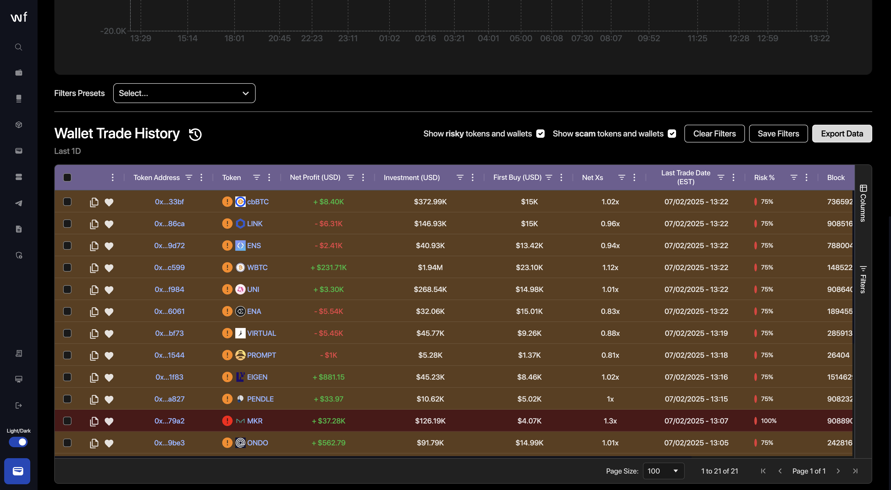Click the history refresh icon beside Wallet Trade History
Viewport: 891px width, 490px height.
(195, 134)
